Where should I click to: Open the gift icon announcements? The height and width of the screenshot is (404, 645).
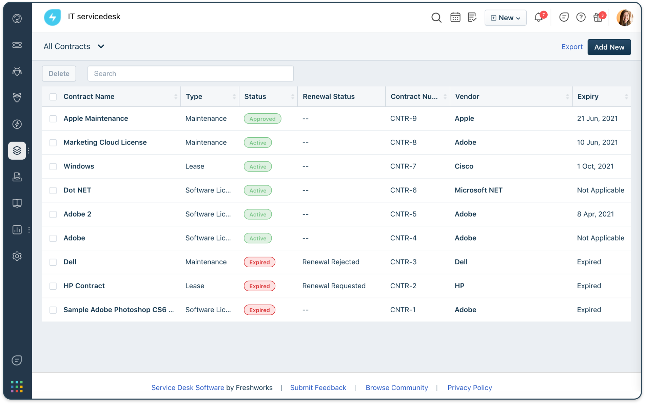(x=598, y=17)
